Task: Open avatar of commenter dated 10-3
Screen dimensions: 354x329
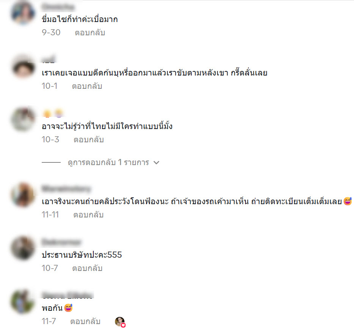Action: [23, 119]
